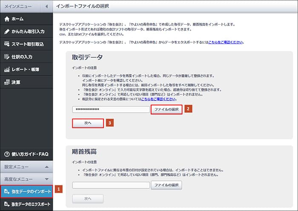
Task: Click the 弥生データのインポート icon
Action: click(x=7, y=192)
